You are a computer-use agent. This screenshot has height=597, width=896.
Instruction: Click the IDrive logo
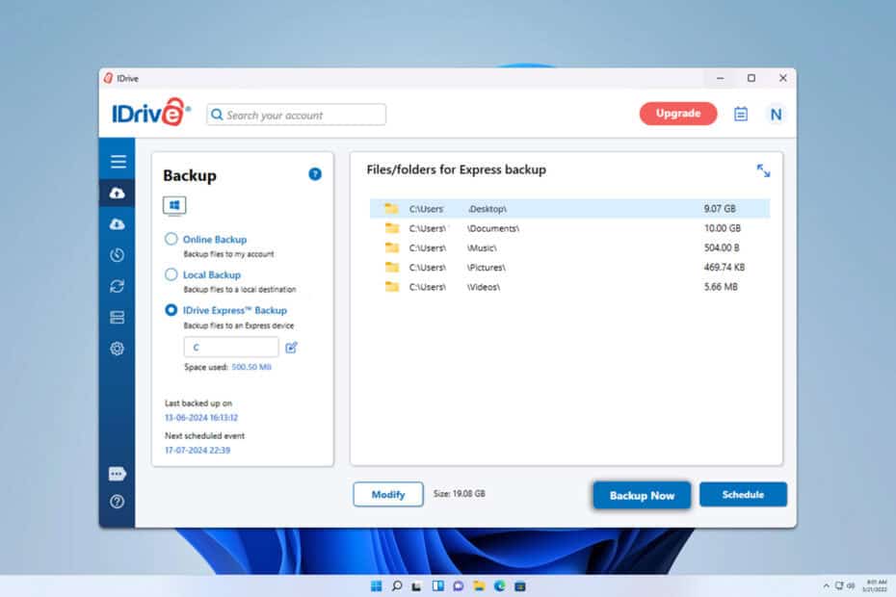tap(151, 113)
